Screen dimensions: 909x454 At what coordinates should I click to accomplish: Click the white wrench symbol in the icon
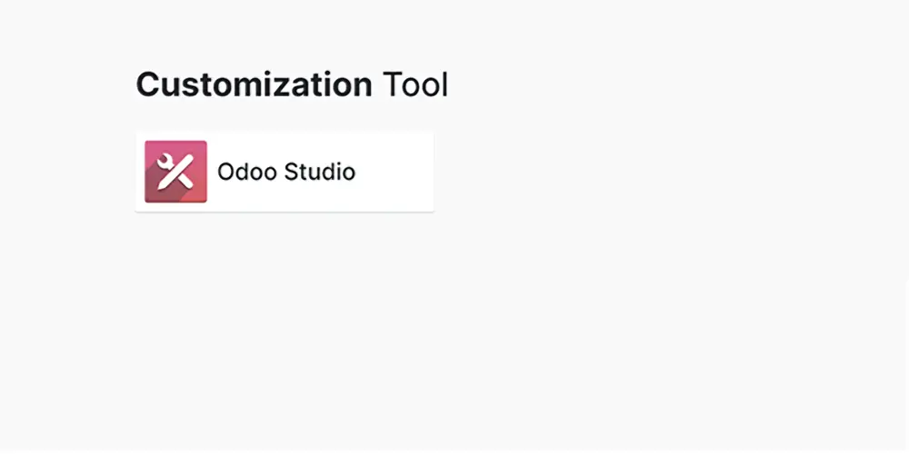169,165
